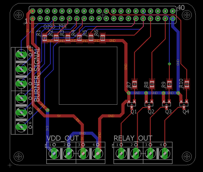This screenshot has width=203, height=172.
Task: Select the BURNER SIGNAL label
Action: click(x=37, y=75)
